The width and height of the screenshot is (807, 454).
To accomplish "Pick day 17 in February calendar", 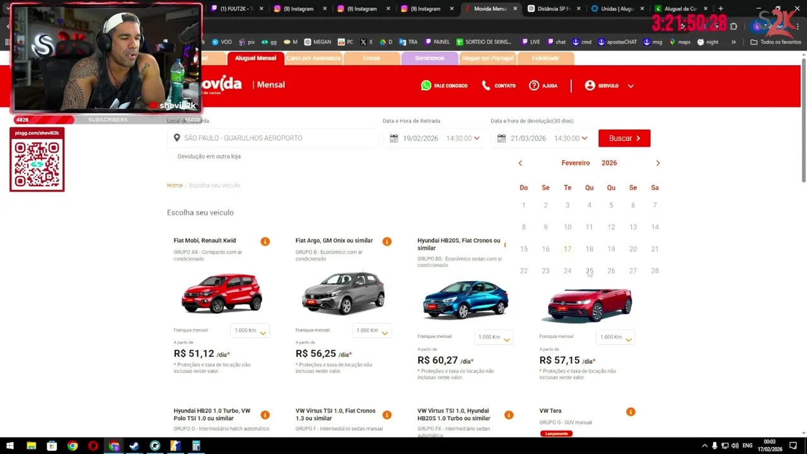I will coord(567,249).
